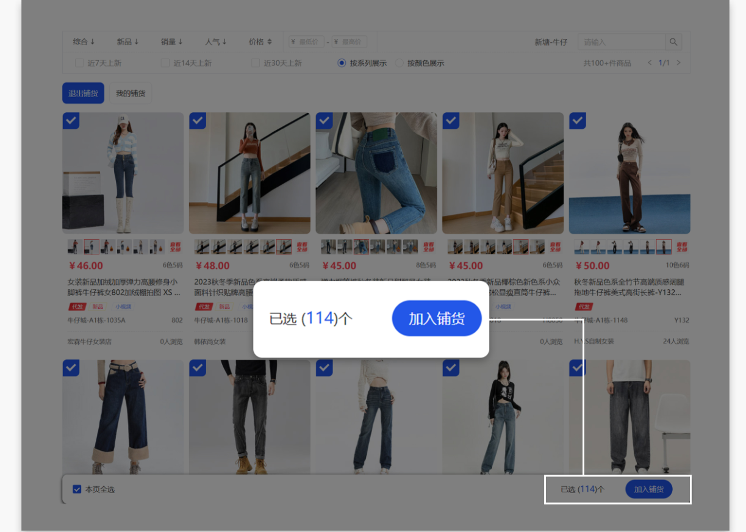
Task: Click the search magnifier icon
Action: pos(673,41)
